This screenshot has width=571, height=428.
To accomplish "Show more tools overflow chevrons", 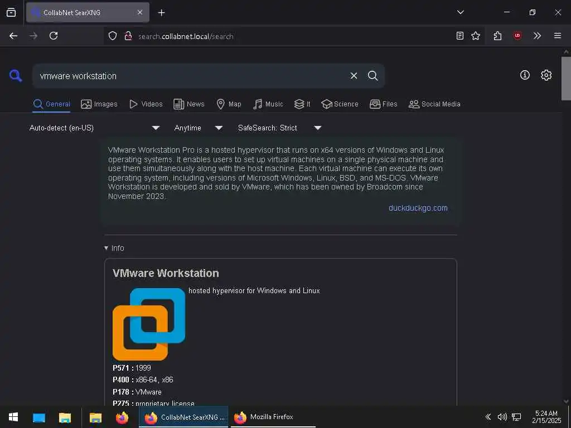I will (x=537, y=36).
